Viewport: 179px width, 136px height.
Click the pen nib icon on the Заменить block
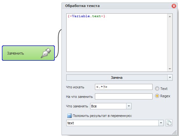[46, 53]
